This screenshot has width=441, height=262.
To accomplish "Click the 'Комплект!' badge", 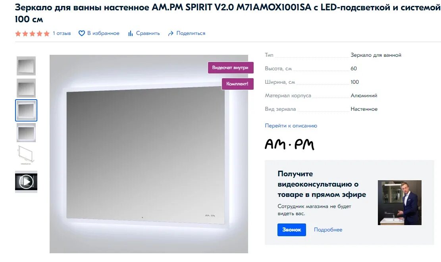I will coord(238,84).
